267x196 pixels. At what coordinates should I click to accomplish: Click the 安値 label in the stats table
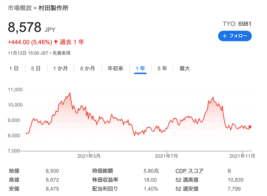[x=14, y=189]
